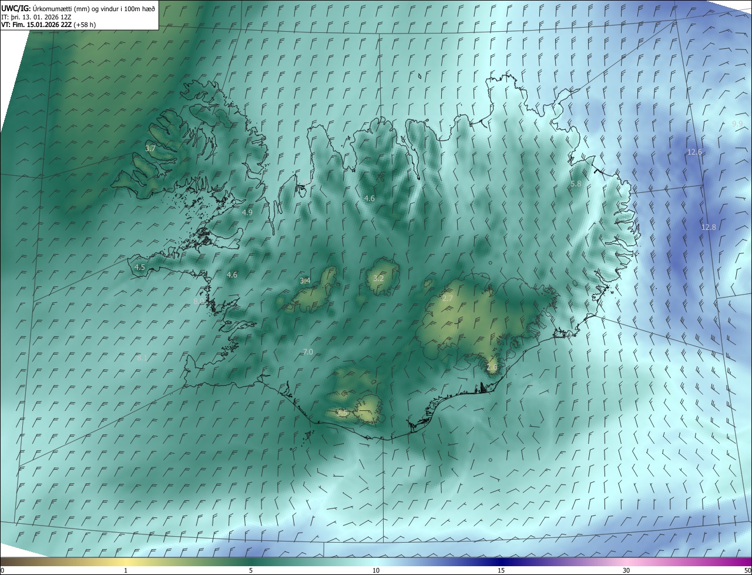The width and height of the screenshot is (752, 575).
Task: Click the 3.2 value on Hofsjökull glacier
Action: point(378,278)
